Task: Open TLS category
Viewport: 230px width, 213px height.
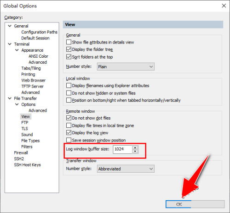Action: pyautogui.click(x=24, y=129)
